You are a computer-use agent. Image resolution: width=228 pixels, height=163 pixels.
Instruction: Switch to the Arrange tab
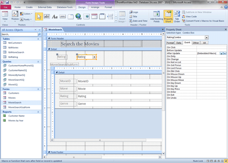95,7
